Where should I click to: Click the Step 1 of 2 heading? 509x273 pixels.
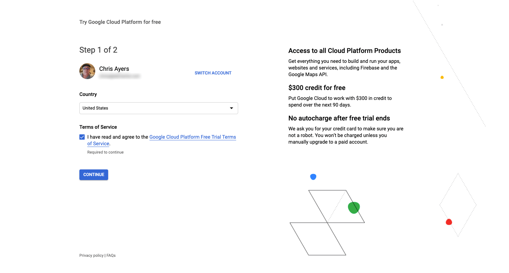[98, 50]
